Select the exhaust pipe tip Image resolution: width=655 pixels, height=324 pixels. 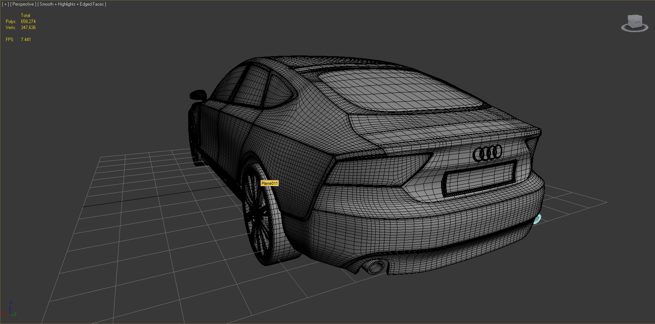374,267
